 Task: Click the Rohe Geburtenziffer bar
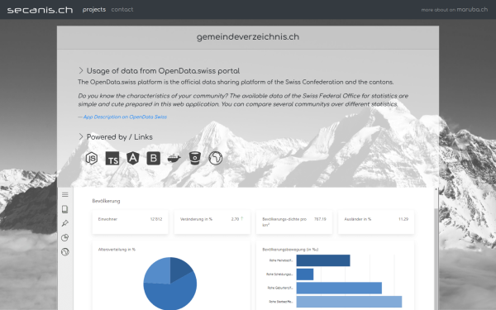tap(339, 288)
